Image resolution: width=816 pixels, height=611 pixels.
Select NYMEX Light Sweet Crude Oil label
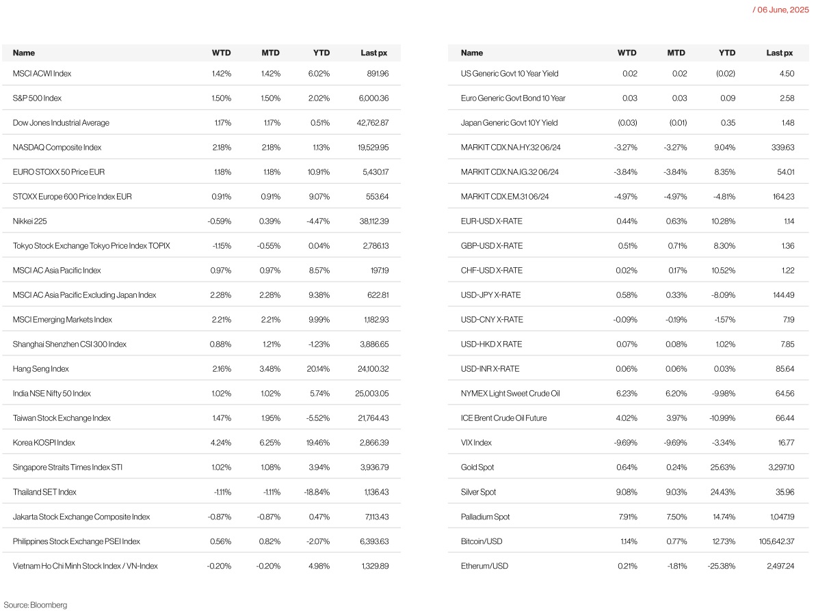click(x=510, y=394)
